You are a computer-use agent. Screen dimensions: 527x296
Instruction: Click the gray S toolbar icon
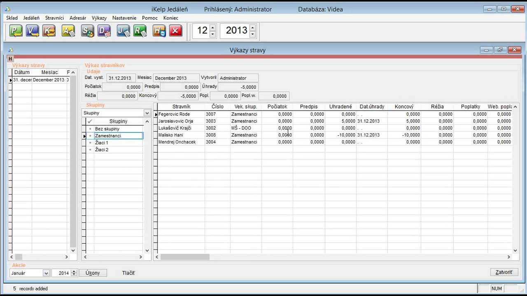(87, 31)
